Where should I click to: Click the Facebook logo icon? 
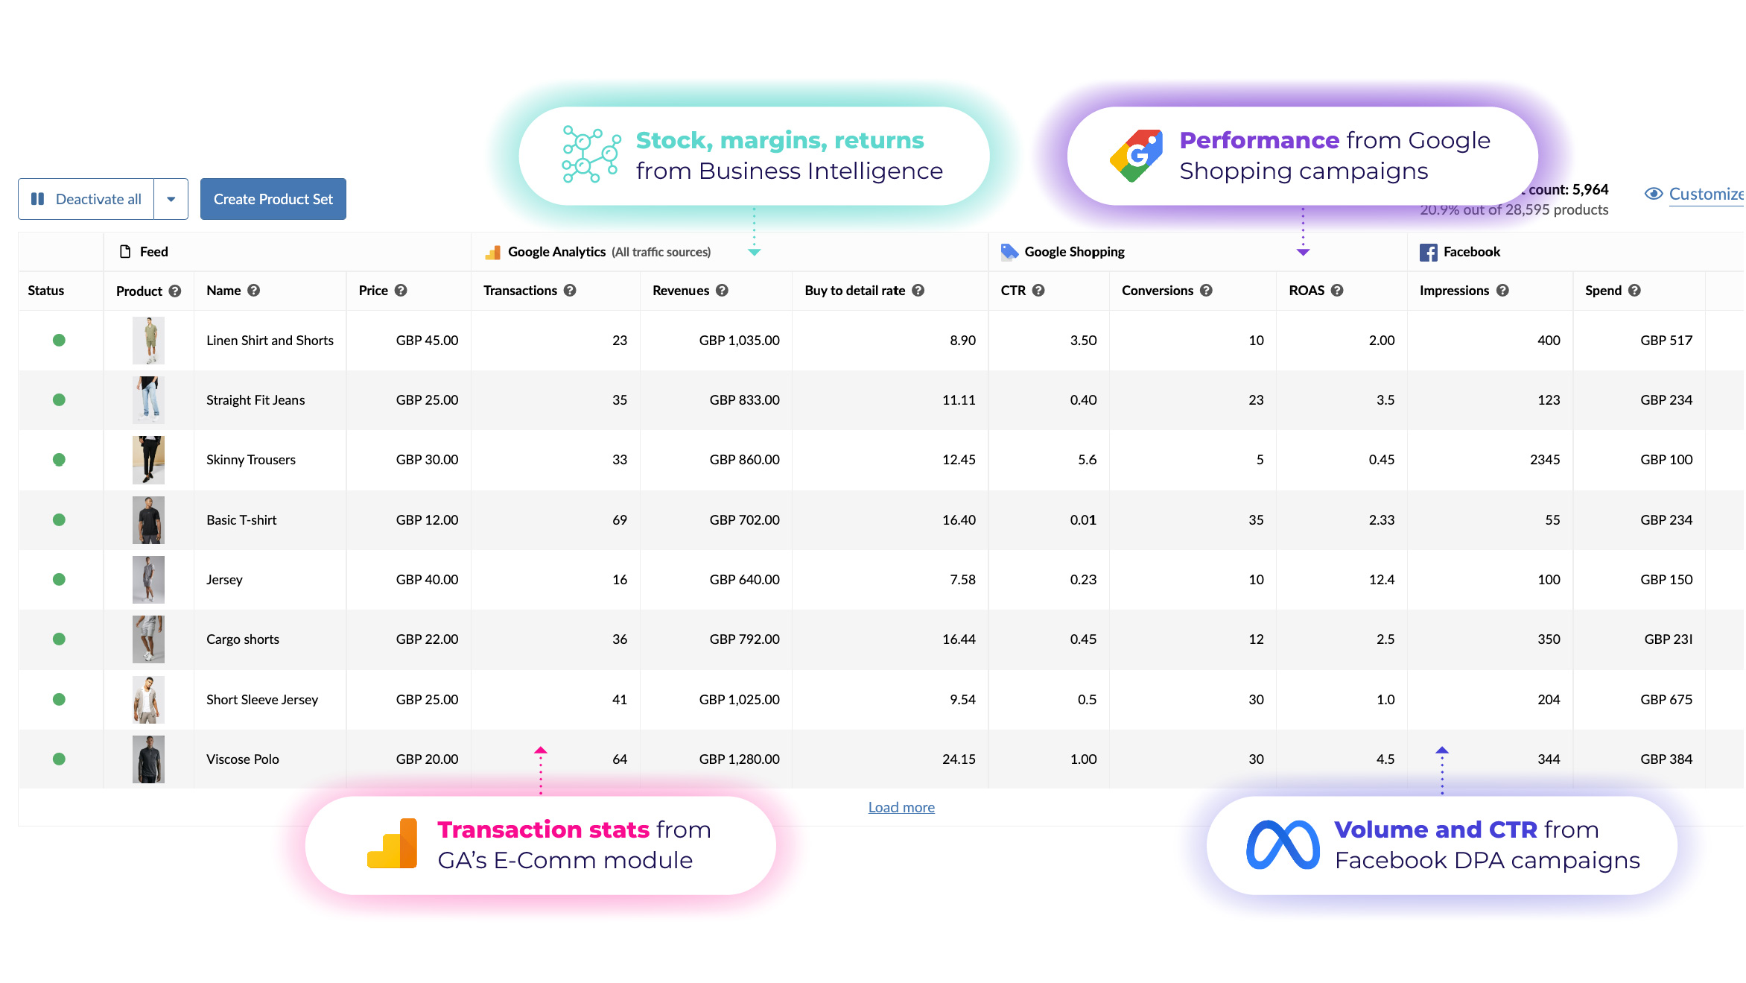point(1428,253)
